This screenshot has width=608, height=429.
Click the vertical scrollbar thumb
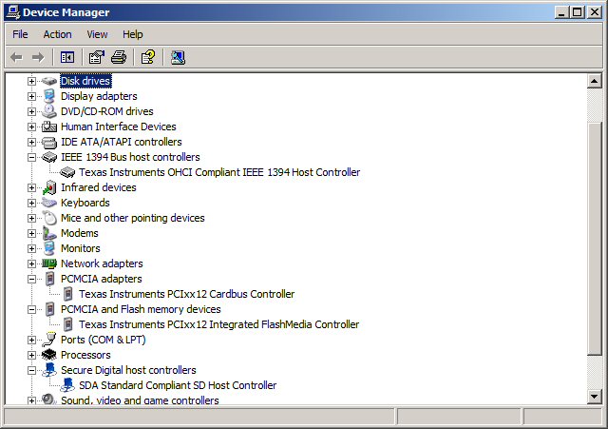pos(594,239)
